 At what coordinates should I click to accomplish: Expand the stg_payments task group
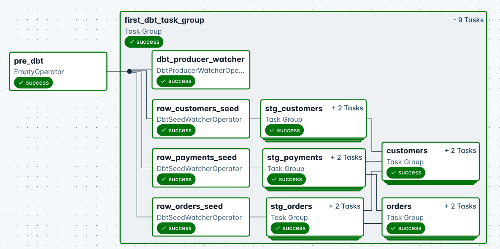346,157
